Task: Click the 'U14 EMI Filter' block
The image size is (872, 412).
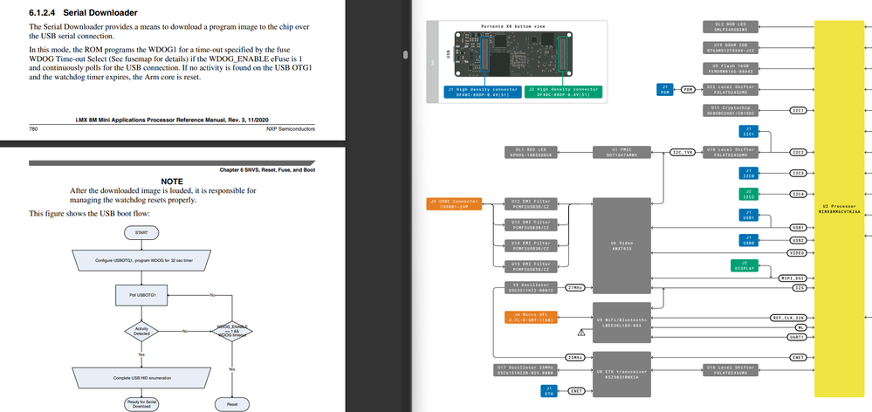Action: coord(531,246)
